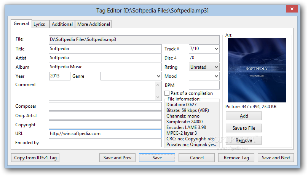Viewport: 308px width, 176px height.
Task: Click the Save and Prev button
Action: coord(118,158)
